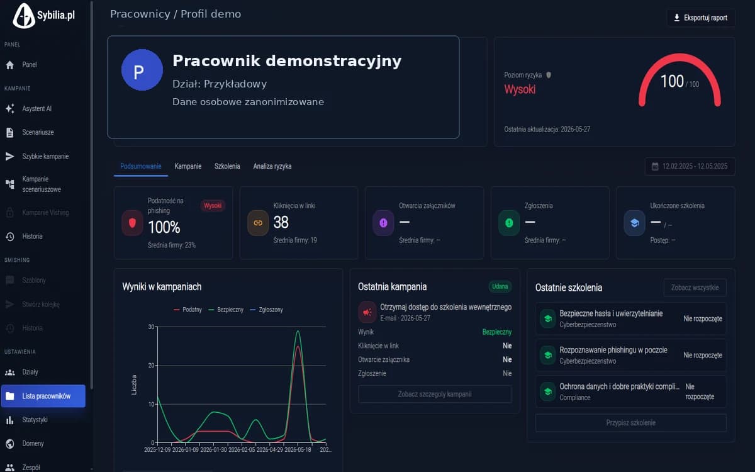
Task: Click the download icon in Eksportuj raport
Action: [677, 18]
